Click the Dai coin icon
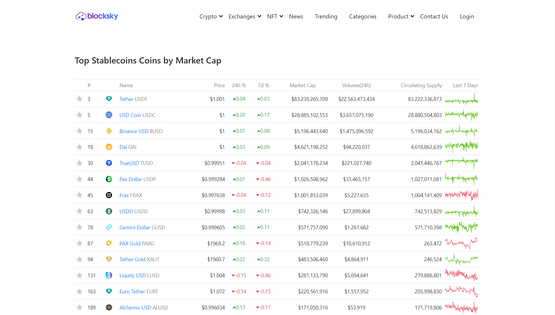The image size is (555, 315). click(109, 147)
